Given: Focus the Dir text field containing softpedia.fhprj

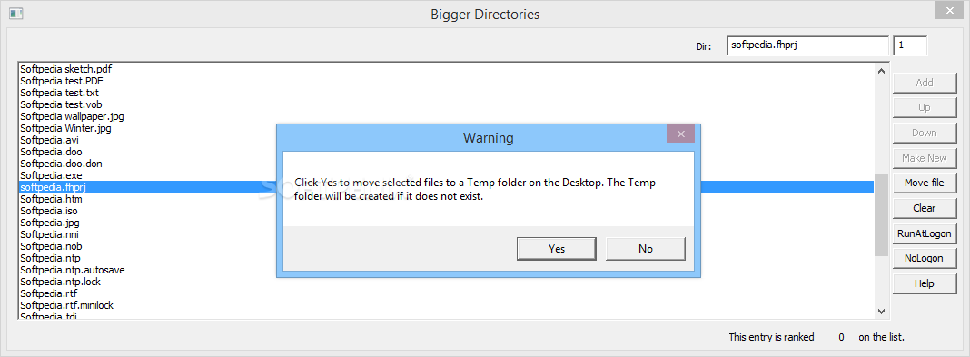Looking at the screenshot, I should [808, 45].
